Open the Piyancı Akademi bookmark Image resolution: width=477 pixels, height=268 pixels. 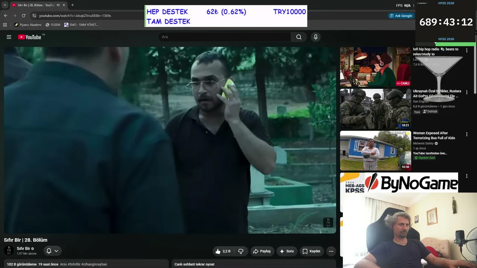28,25
